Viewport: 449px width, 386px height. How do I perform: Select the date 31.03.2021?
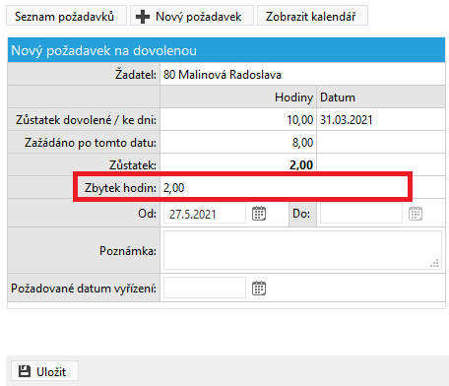tap(347, 120)
